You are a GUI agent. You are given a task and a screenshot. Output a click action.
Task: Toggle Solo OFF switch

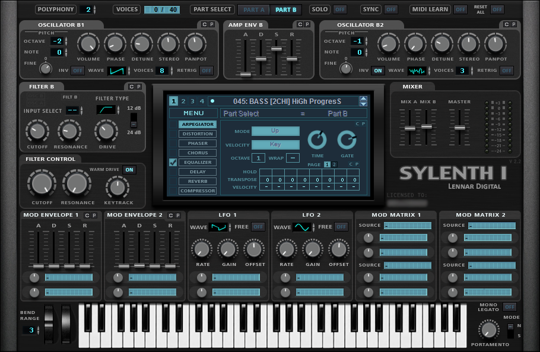tap(340, 9)
